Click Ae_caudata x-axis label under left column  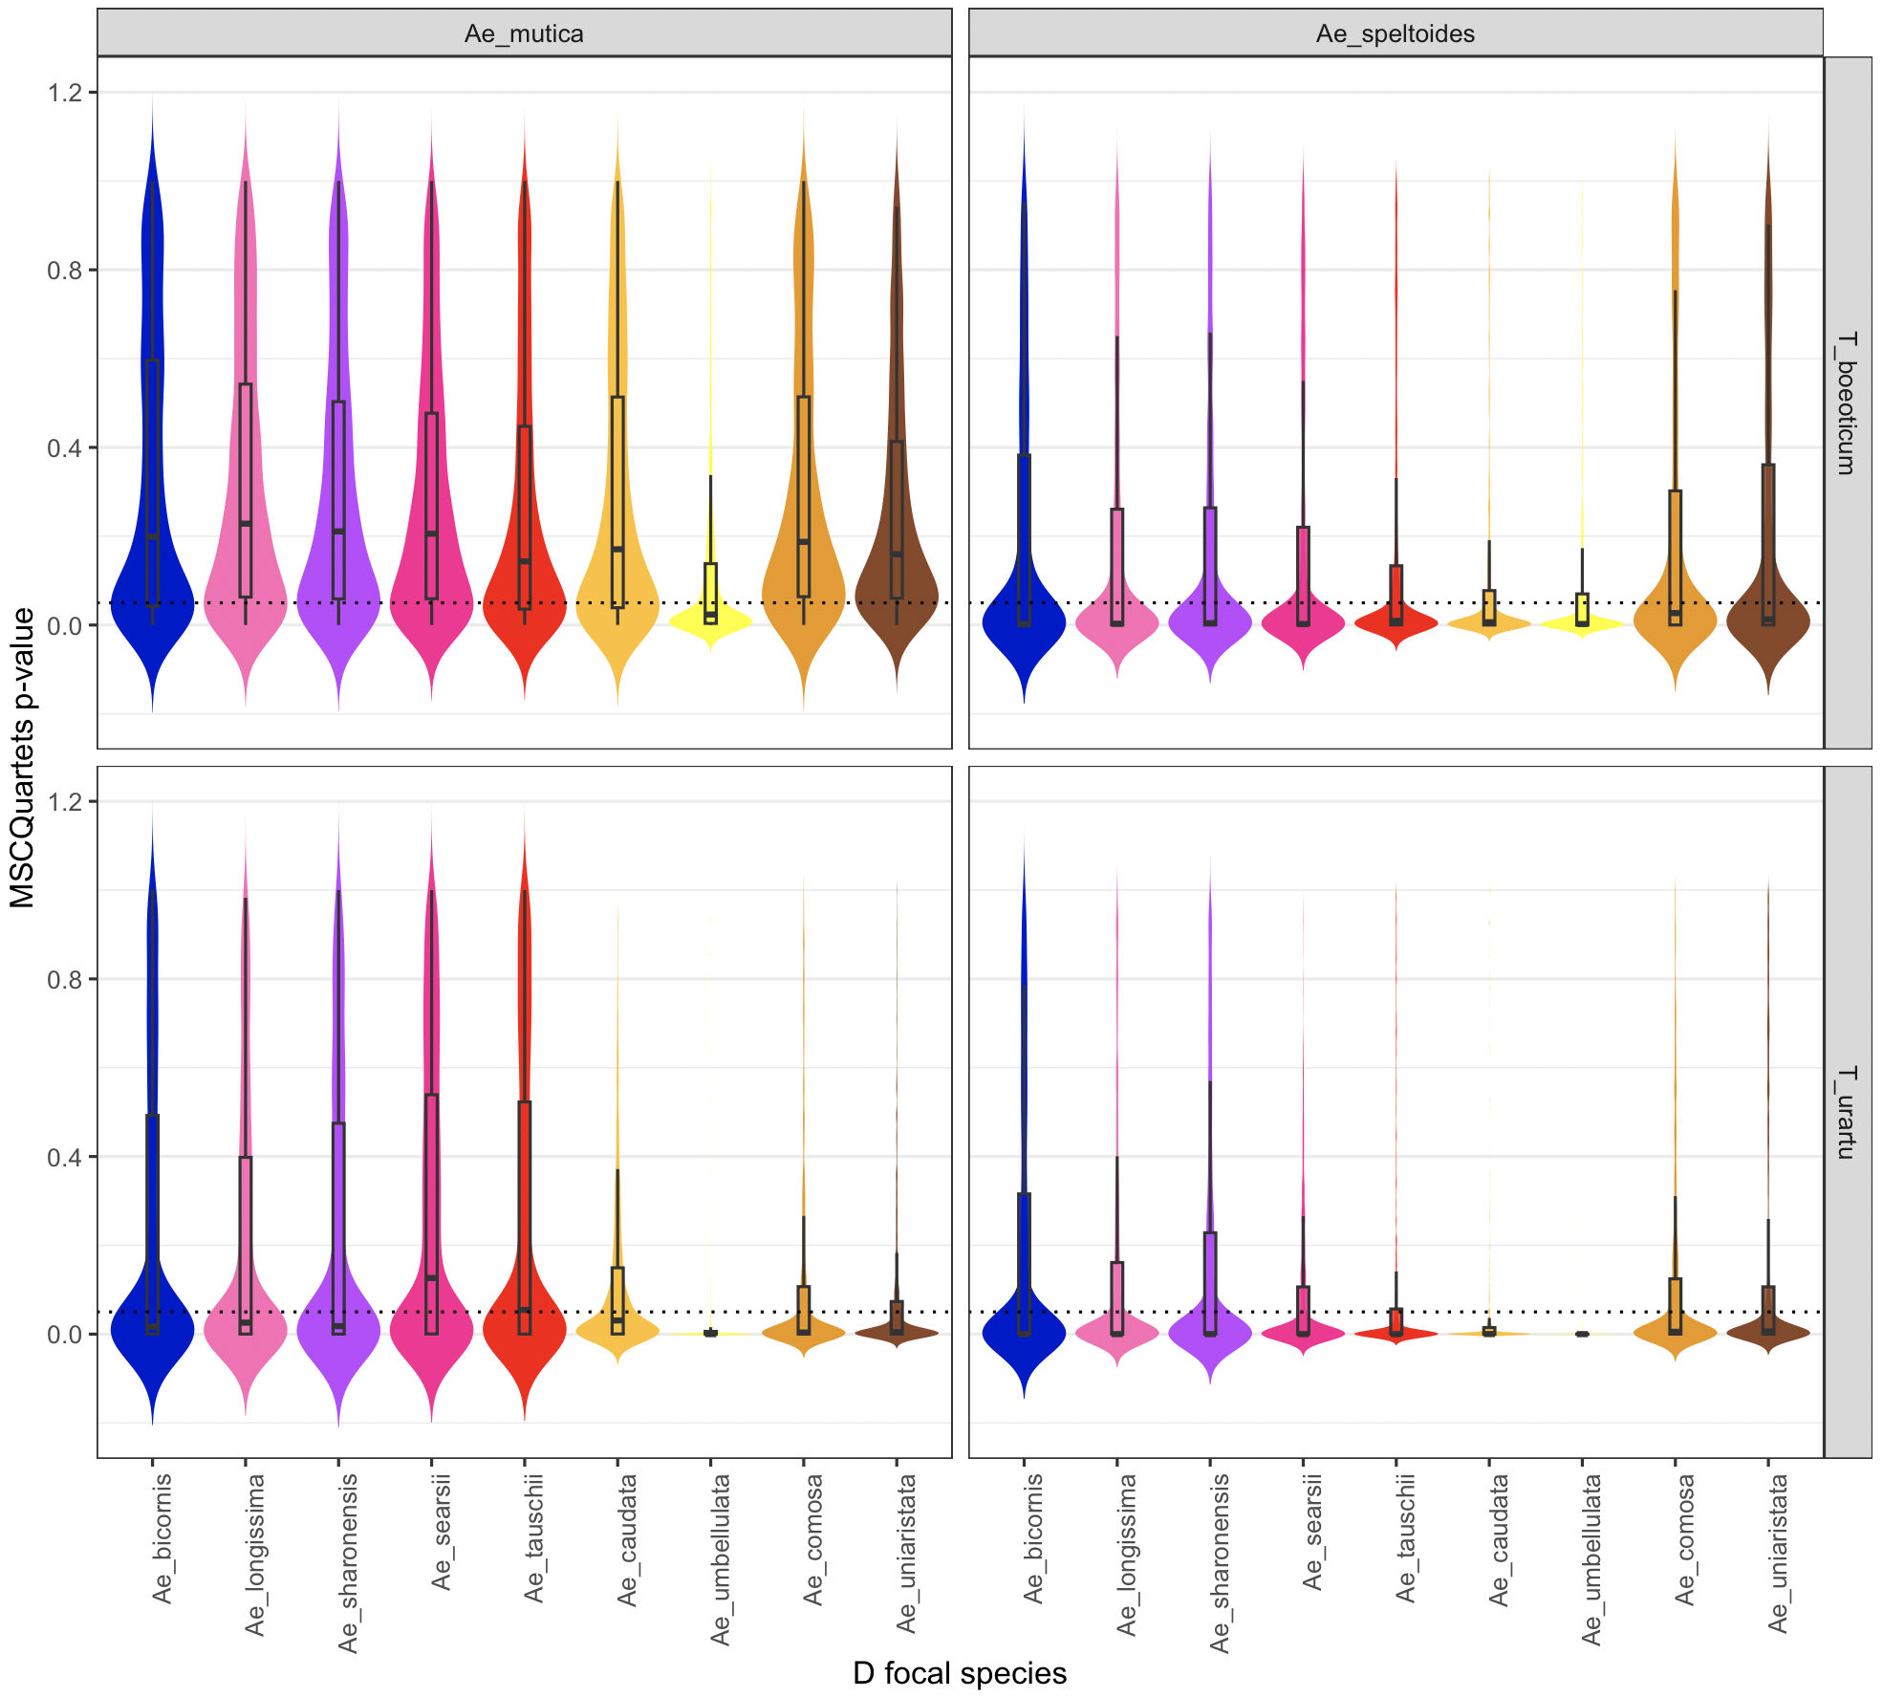coord(627,1540)
